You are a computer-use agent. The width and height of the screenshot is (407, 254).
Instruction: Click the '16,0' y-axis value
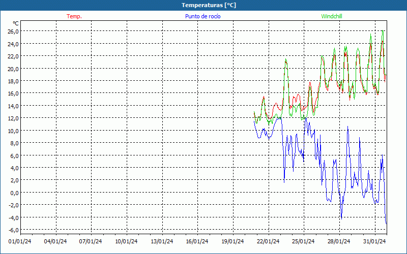(x=14, y=93)
